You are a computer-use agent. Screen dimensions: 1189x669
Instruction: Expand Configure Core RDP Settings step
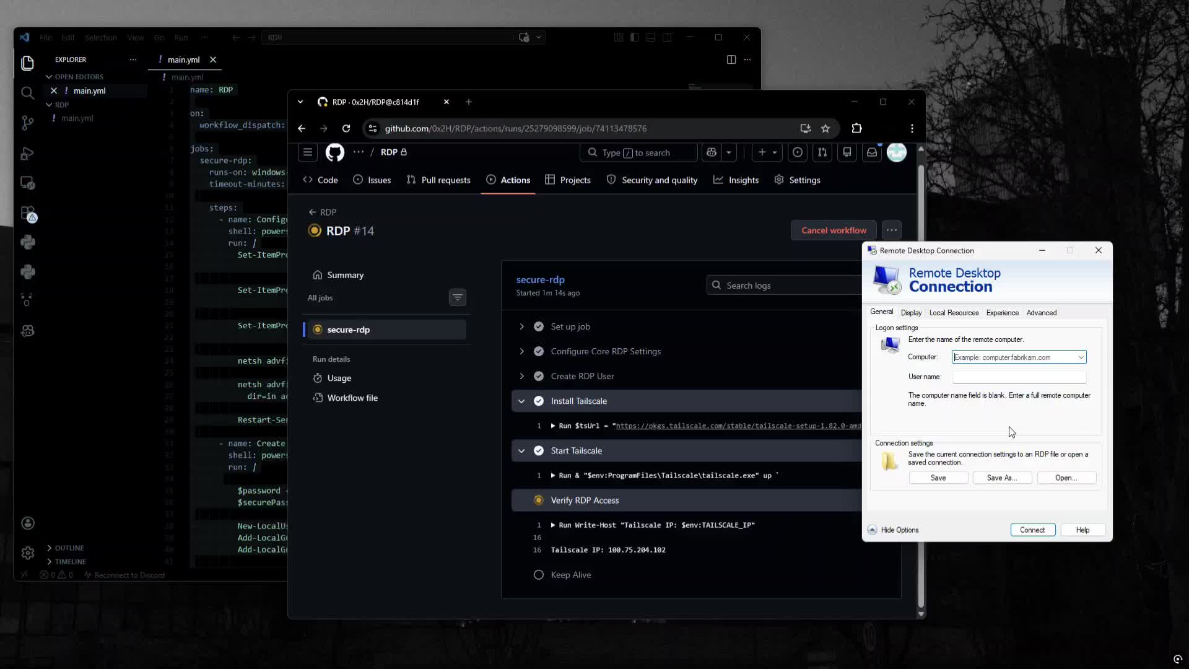click(521, 351)
